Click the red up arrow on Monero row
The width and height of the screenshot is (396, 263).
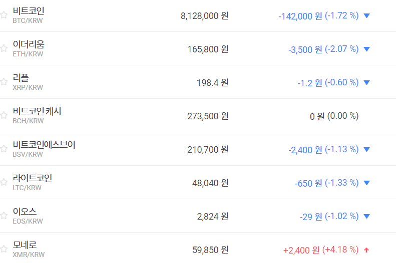366,250
